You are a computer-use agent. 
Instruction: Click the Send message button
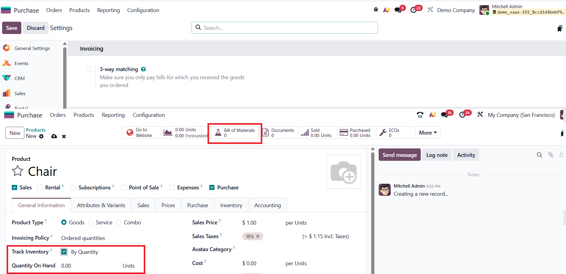click(399, 155)
